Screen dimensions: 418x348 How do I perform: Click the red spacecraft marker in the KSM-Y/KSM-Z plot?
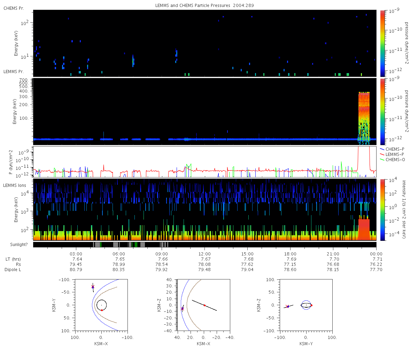point(287,306)
